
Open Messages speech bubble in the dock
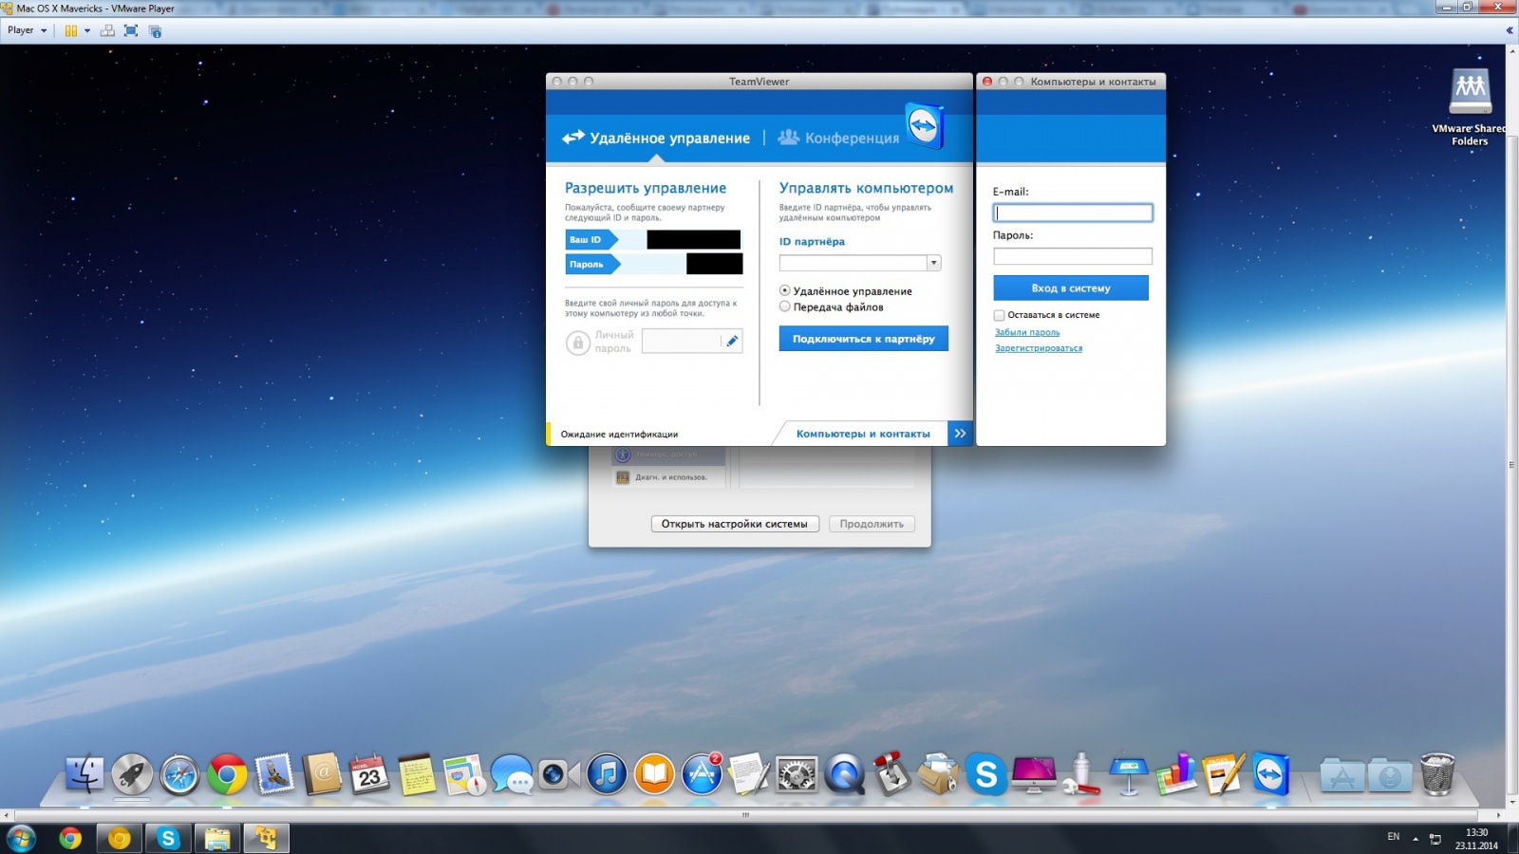click(x=512, y=774)
